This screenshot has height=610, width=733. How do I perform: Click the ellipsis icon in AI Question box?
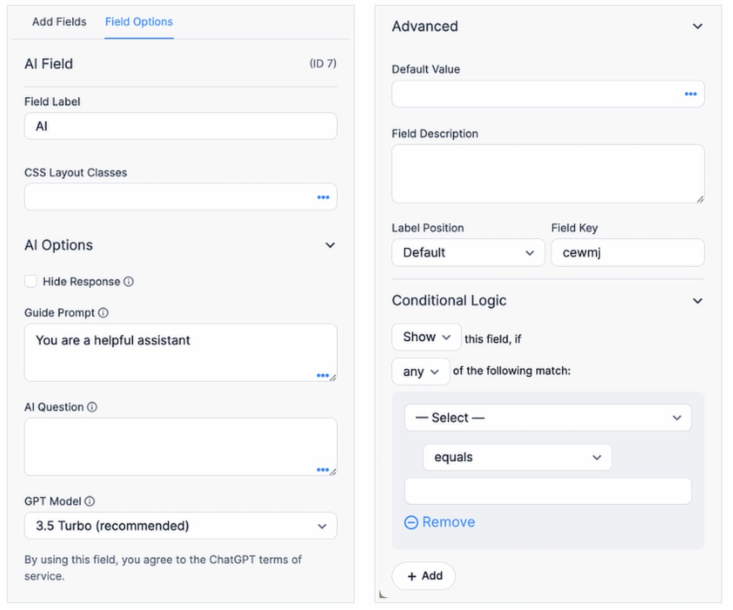pos(323,469)
